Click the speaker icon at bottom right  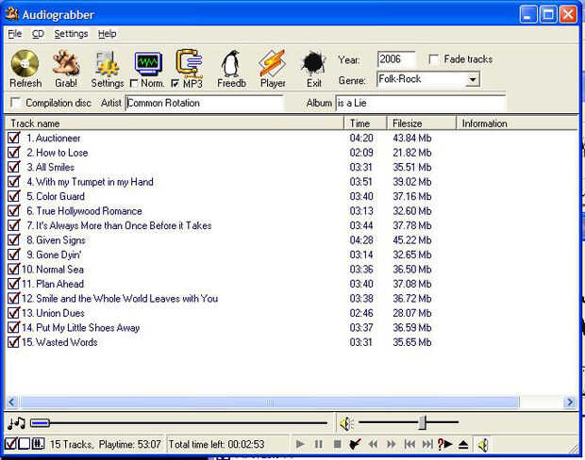click(x=483, y=444)
